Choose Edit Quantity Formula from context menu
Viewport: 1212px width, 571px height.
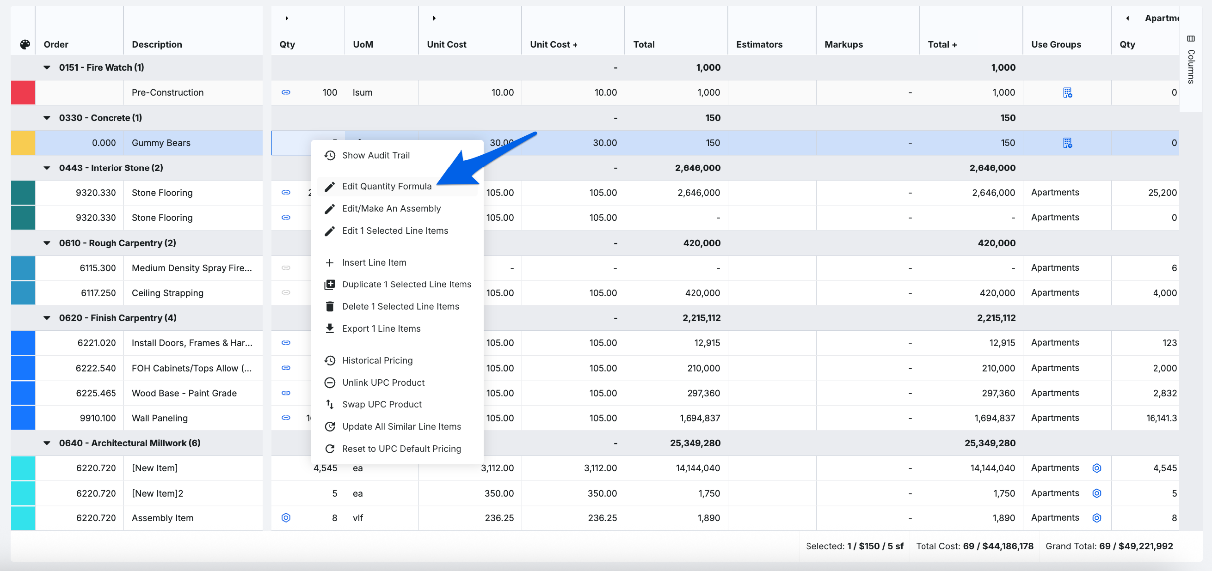386,187
